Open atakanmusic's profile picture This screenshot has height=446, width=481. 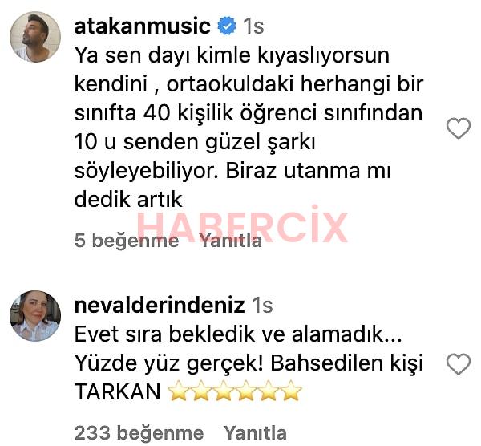pyautogui.click(x=35, y=37)
